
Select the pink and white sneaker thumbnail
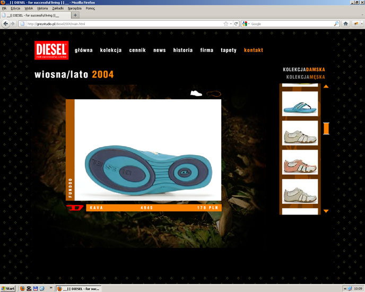[300, 162]
